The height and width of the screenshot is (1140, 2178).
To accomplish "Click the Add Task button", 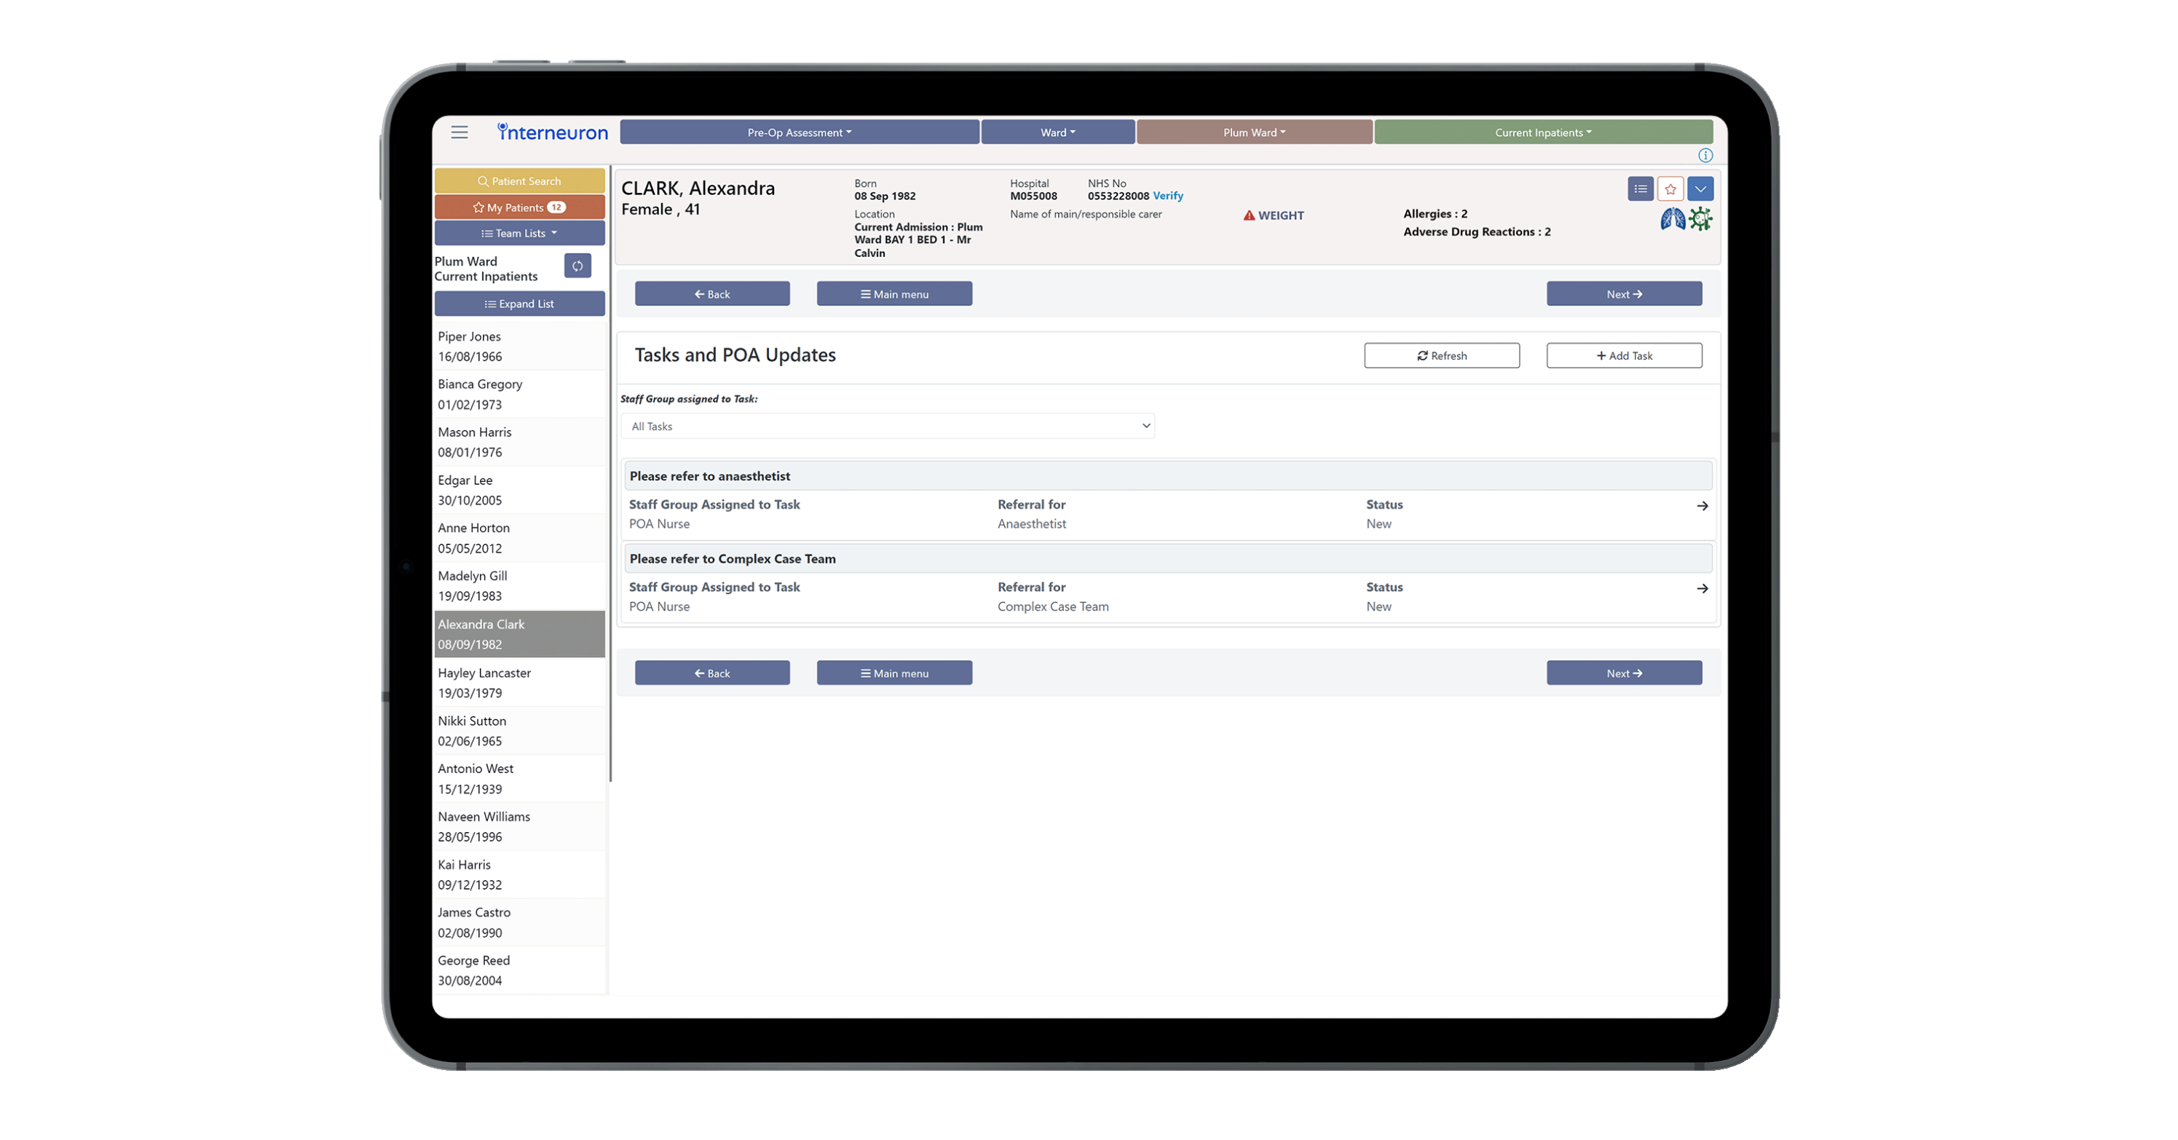I will 1623,356.
